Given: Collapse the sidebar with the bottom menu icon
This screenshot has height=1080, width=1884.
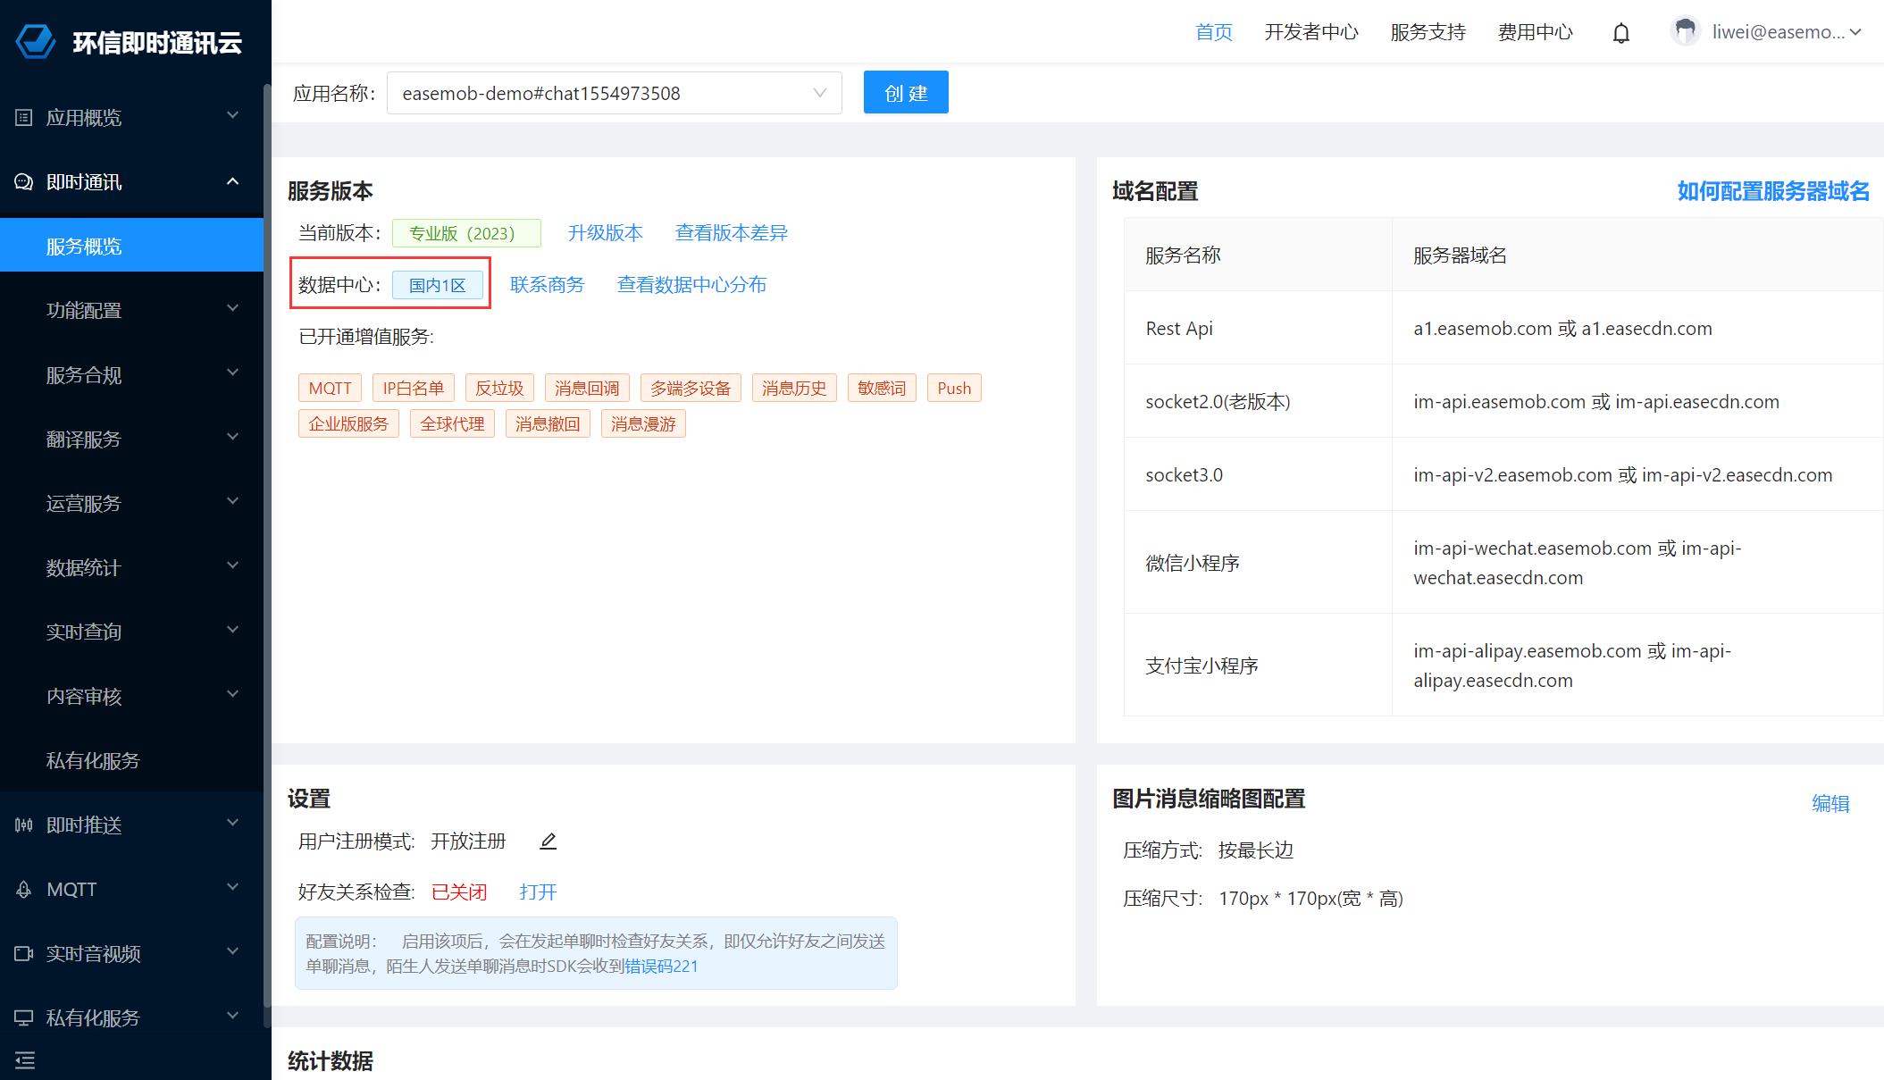Looking at the screenshot, I should 25,1060.
